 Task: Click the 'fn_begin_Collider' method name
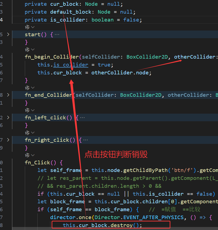click(x=52, y=57)
